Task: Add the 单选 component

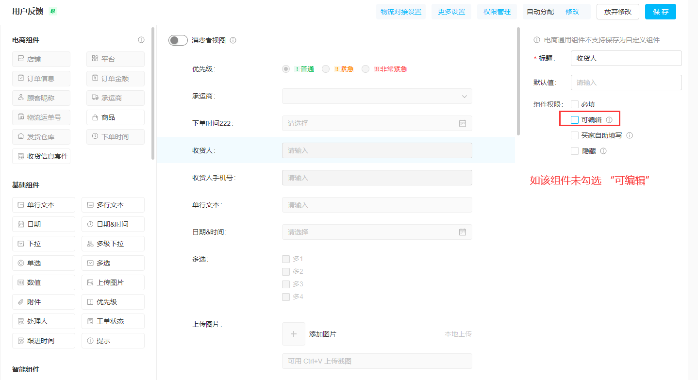Action: point(44,263)
